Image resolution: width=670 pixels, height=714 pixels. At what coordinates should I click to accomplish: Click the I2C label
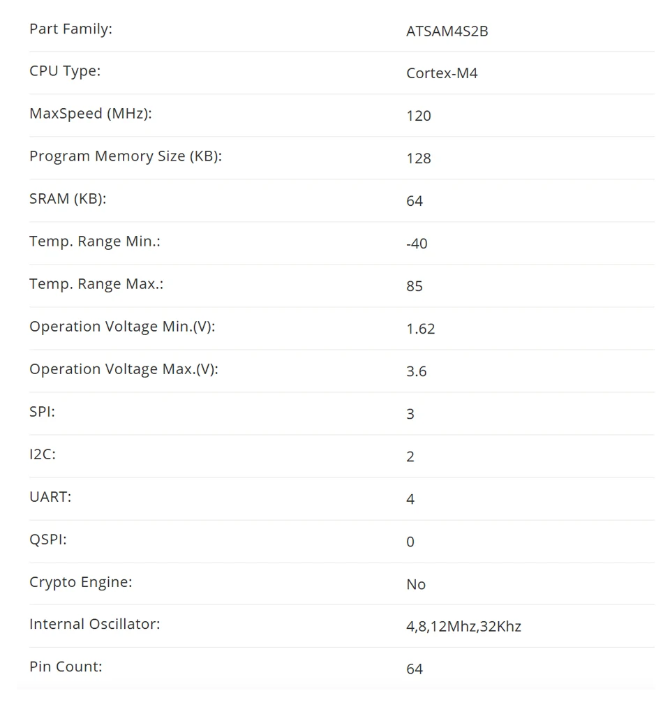43,454
